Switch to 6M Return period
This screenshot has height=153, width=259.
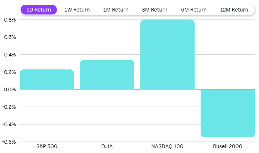[x=194, y=10]
